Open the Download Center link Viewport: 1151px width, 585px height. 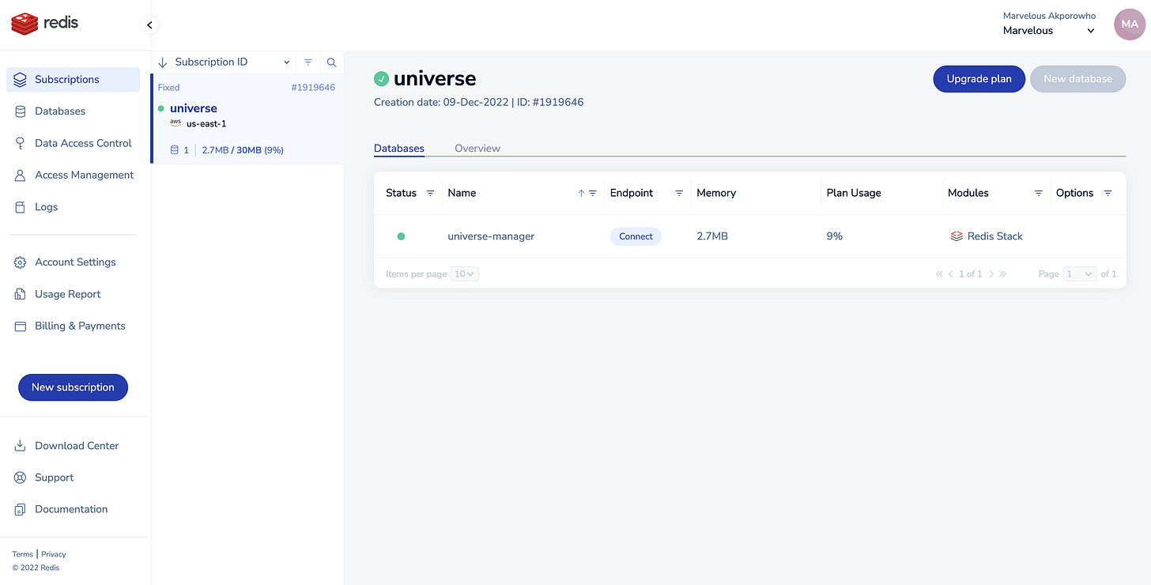(77, 446)
